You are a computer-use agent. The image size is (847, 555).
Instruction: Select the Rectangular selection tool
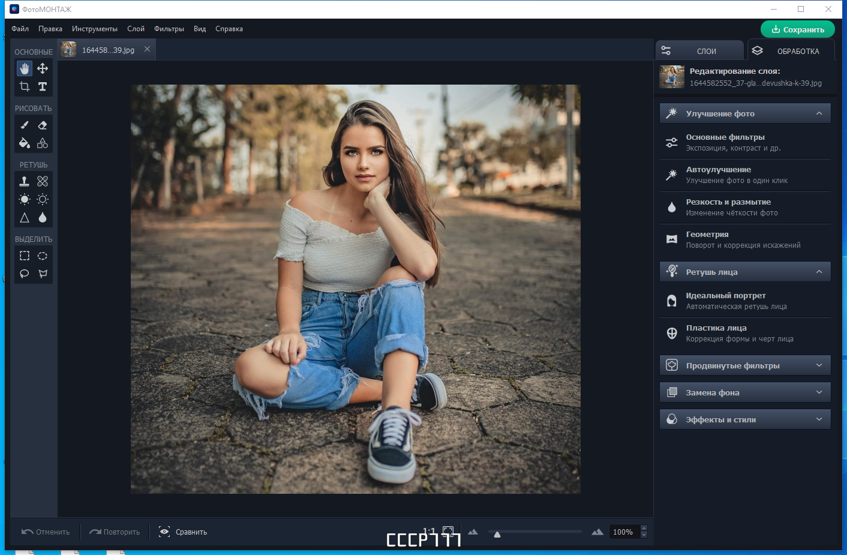[x=25, y=256]
